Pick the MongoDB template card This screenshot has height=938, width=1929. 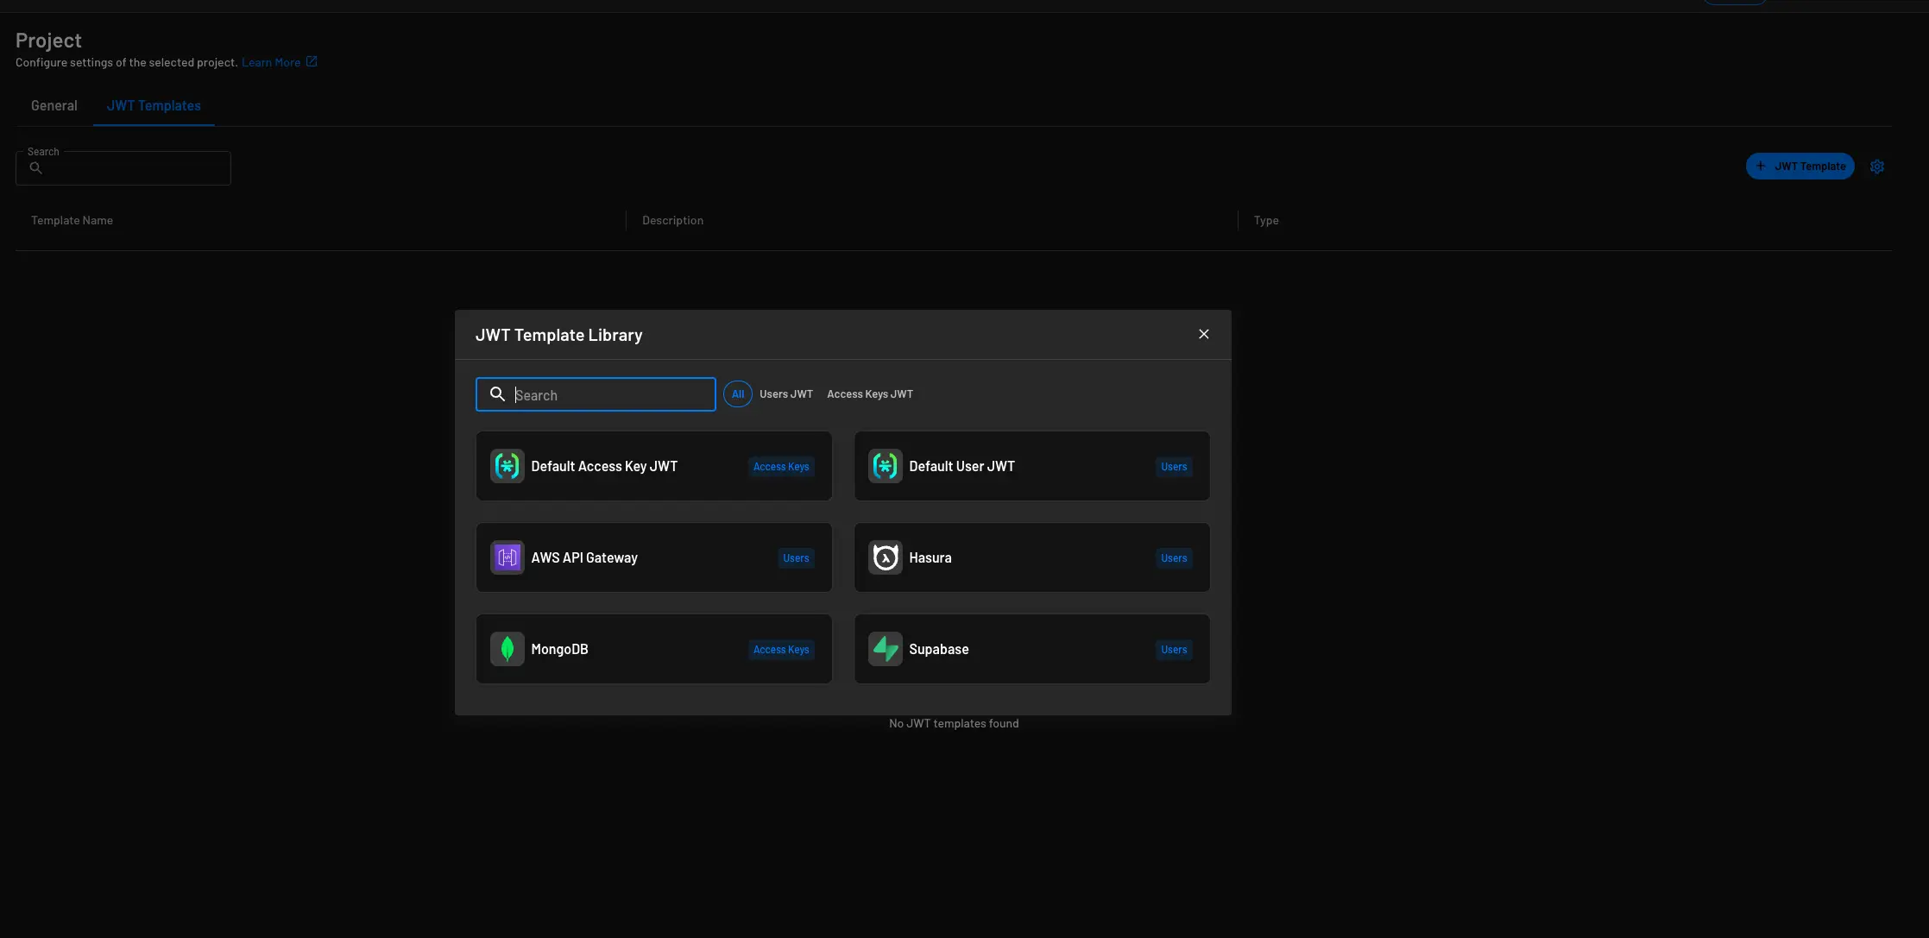[x=653, y=649]
